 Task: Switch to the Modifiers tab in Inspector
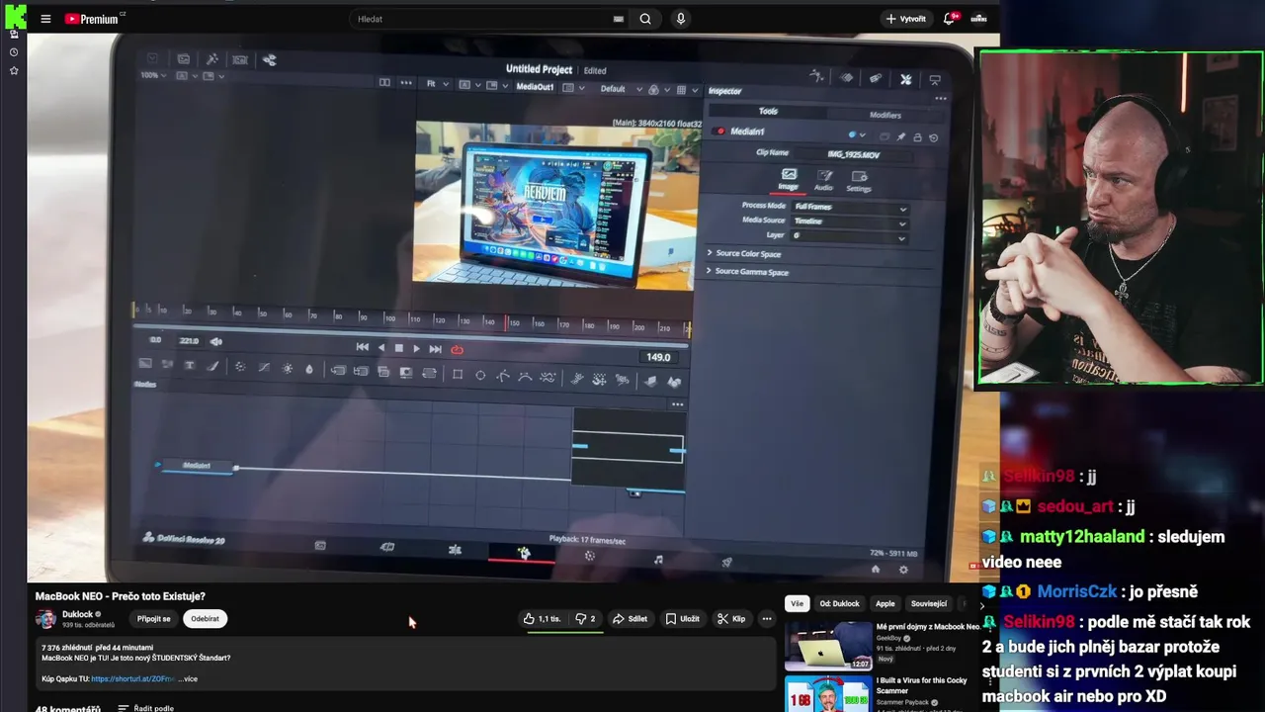(885, 116)
